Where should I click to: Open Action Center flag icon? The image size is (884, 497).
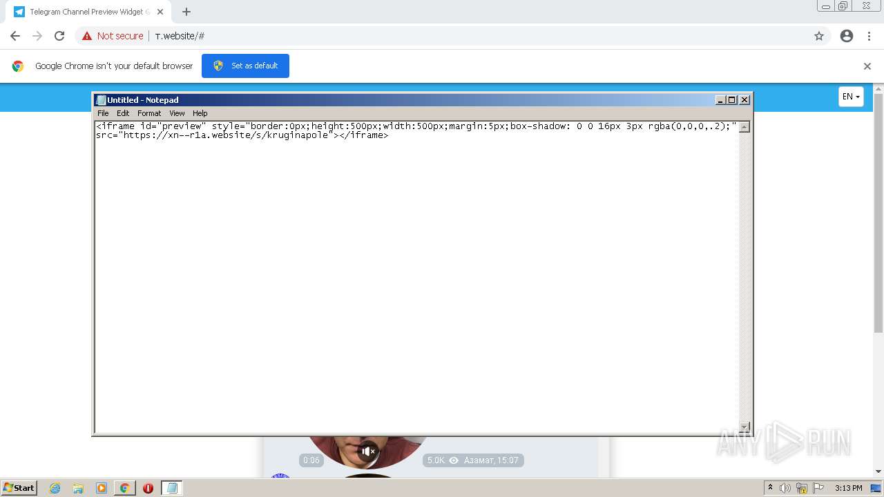pyautogui.click(x=818, y=488)
